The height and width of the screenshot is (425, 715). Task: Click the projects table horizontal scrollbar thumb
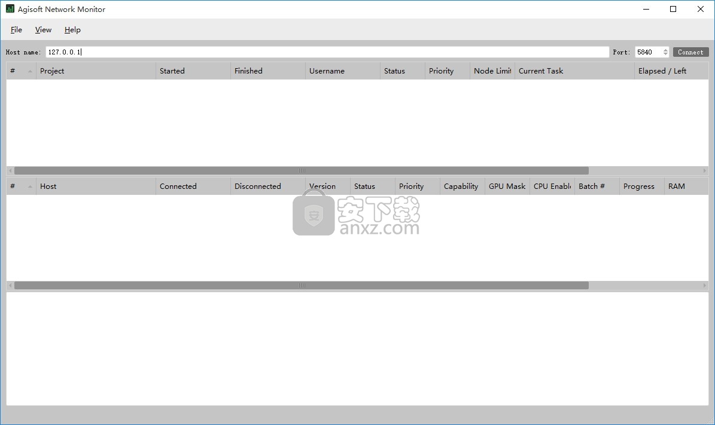click(x=302, y=171)
